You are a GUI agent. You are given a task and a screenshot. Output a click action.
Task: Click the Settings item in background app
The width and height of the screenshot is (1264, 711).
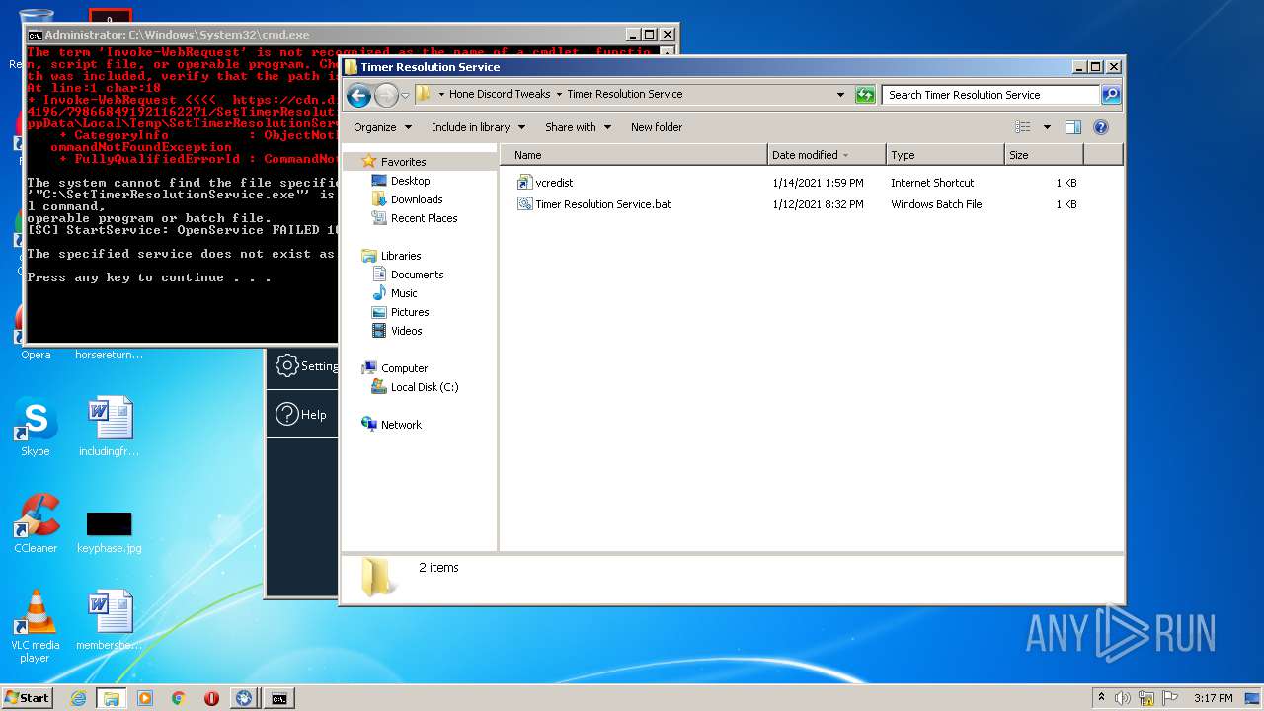click(306, 365)
